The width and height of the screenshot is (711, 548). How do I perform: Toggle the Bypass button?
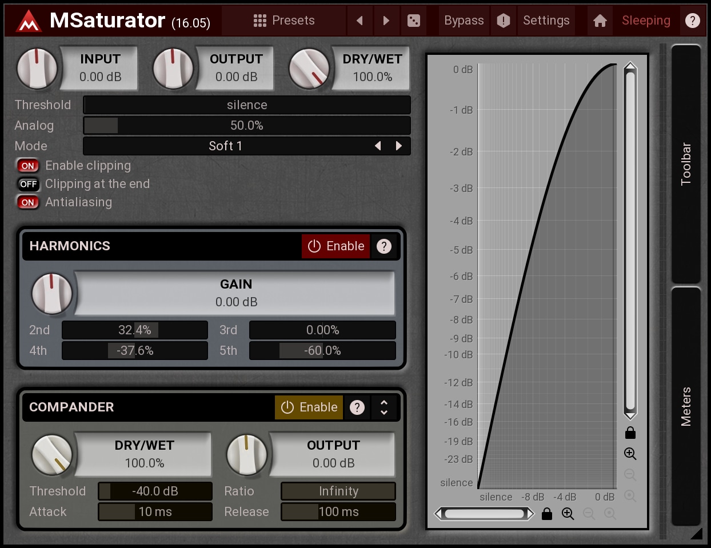pyautogui.click(x=464, y=21)
